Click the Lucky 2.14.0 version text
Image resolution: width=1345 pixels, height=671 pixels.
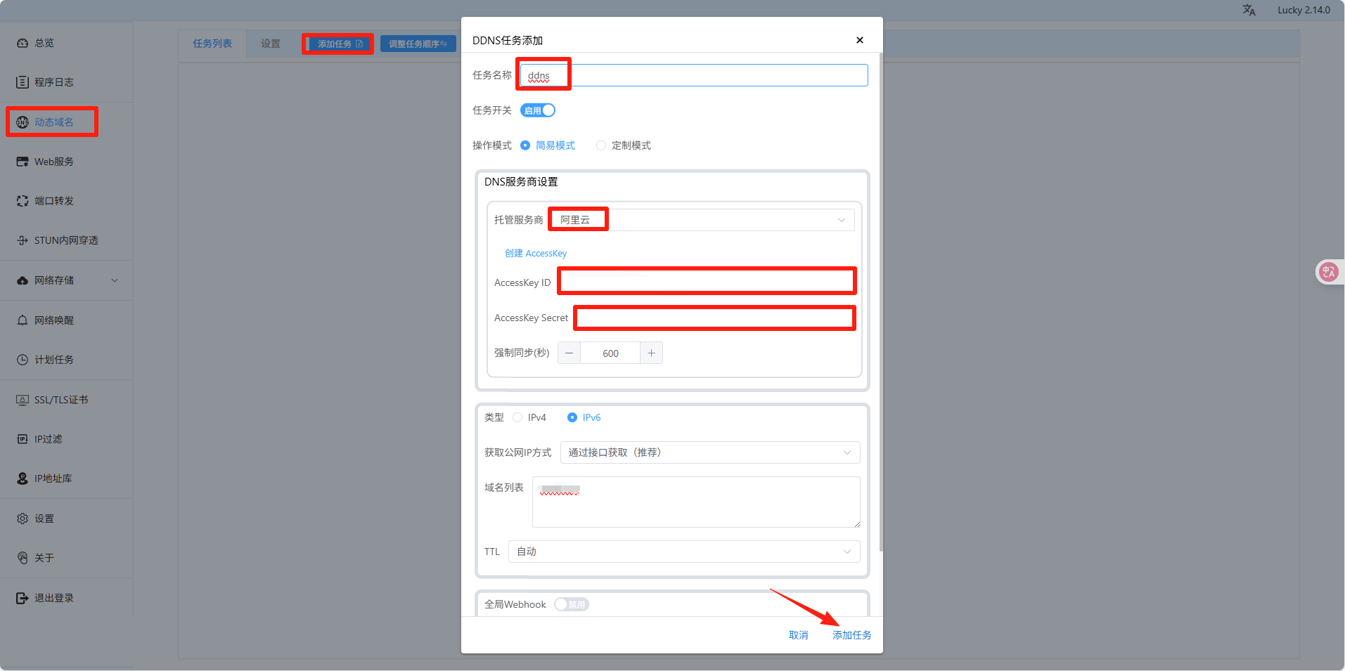1304,10
